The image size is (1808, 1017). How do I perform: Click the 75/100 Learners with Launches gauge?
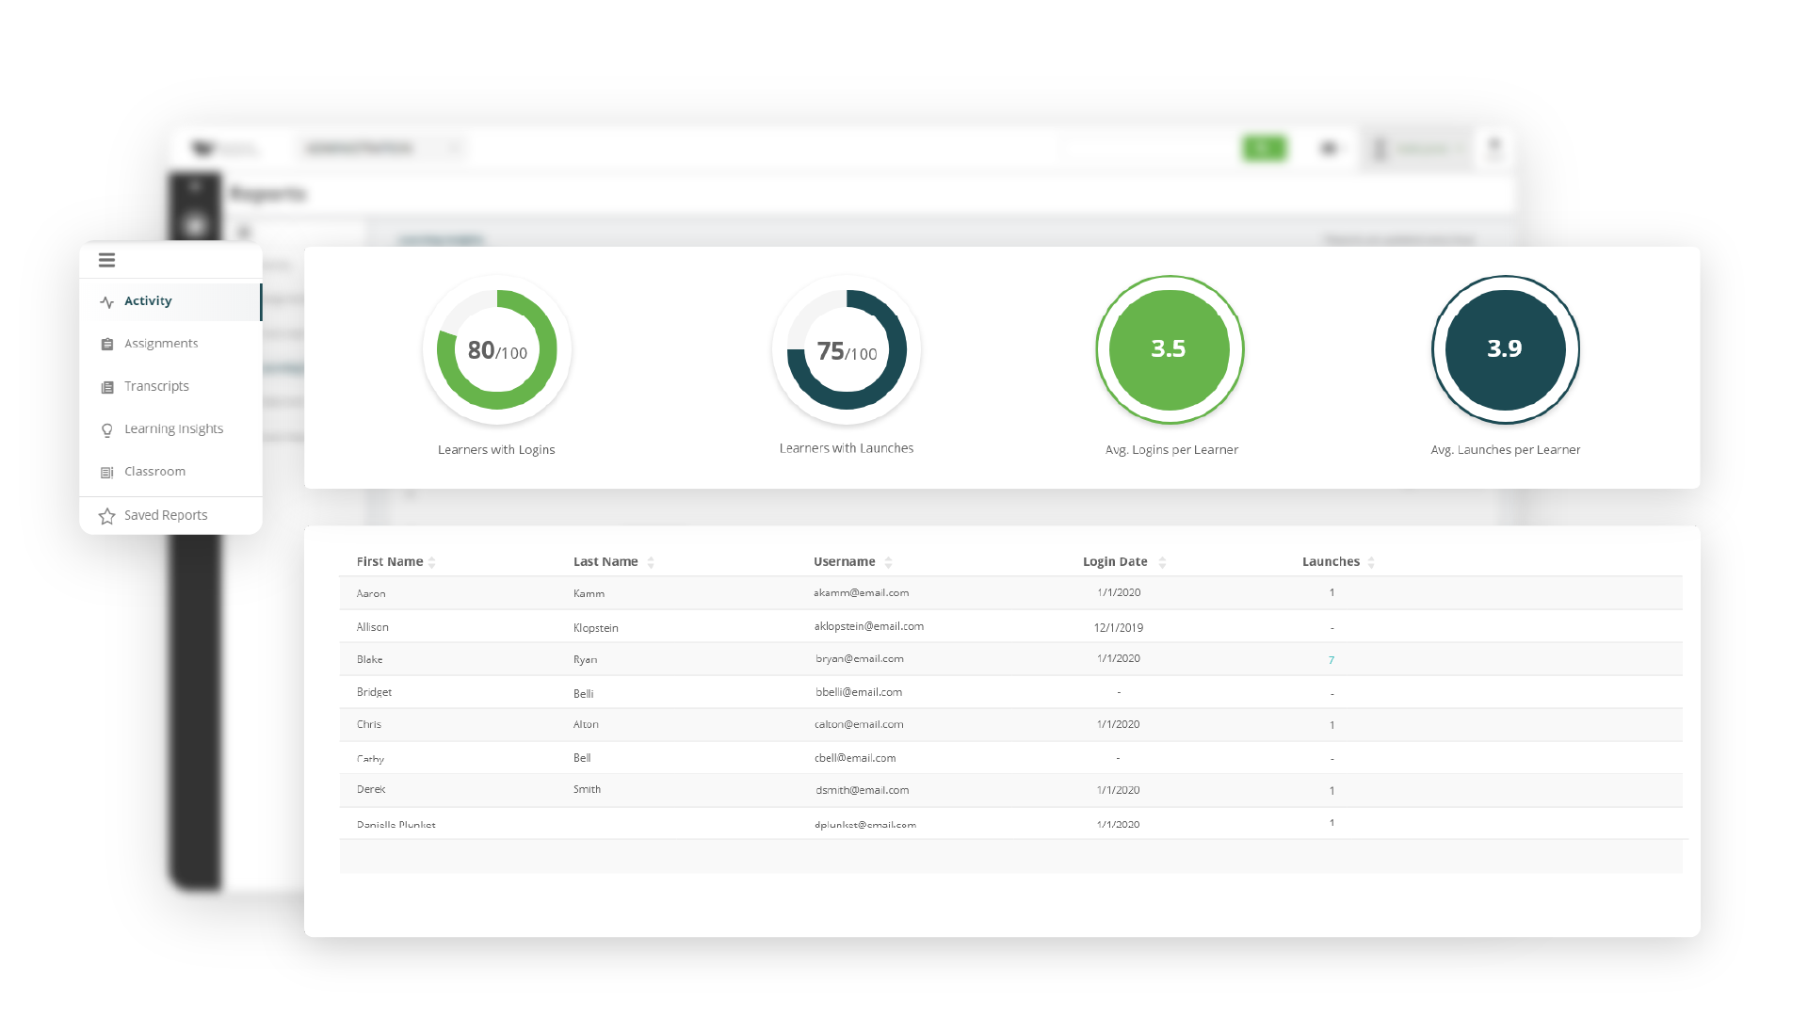click(x=846, y=349)
